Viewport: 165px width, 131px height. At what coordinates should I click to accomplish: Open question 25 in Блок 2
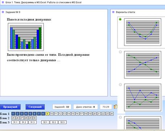click(x=13, y=118)
